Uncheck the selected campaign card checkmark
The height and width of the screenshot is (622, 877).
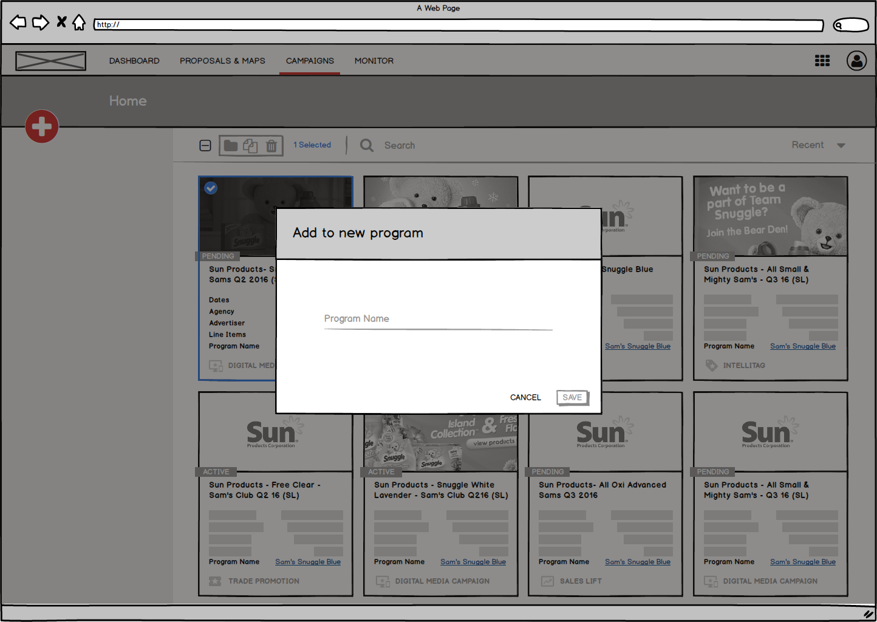(x=211, y=188)
